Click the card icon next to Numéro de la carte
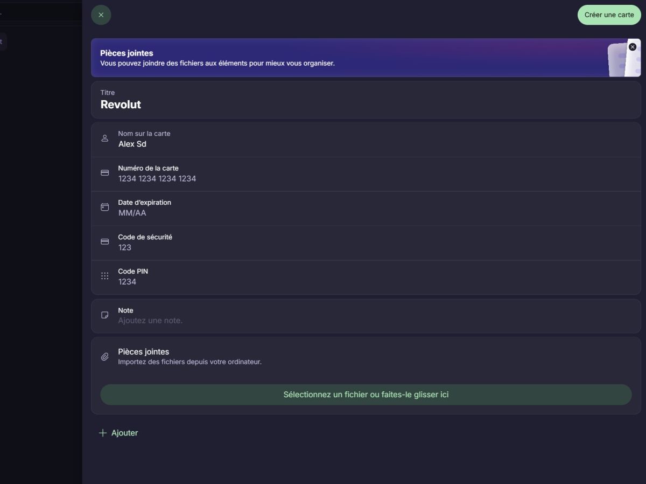The image size is (646, 484). [x=105, y=173]
